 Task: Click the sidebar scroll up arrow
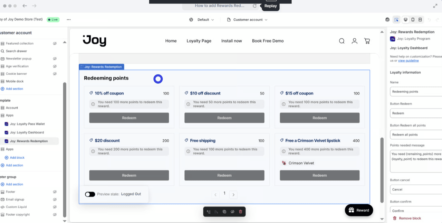65,42
